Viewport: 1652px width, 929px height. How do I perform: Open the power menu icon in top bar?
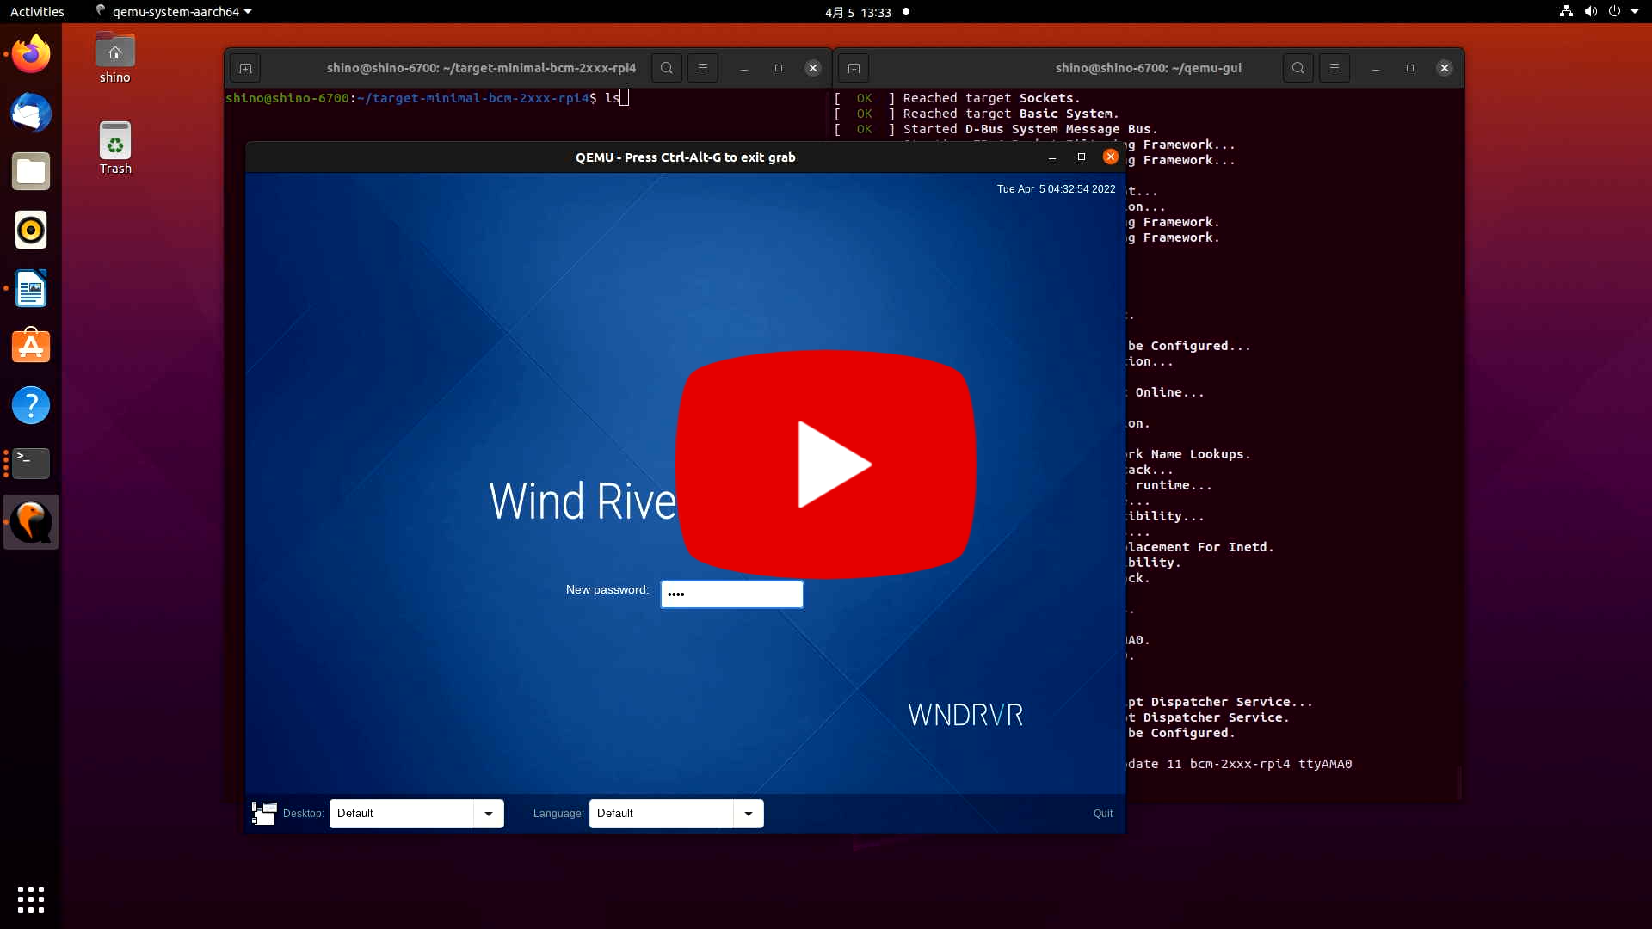(x=1614, y=11)
